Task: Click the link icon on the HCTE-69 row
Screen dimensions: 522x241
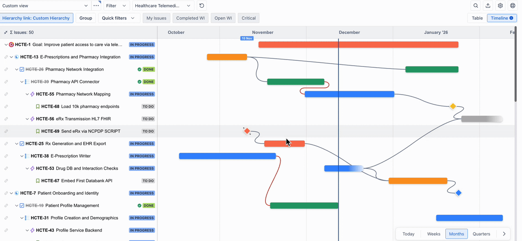Action: click(5, 131)
